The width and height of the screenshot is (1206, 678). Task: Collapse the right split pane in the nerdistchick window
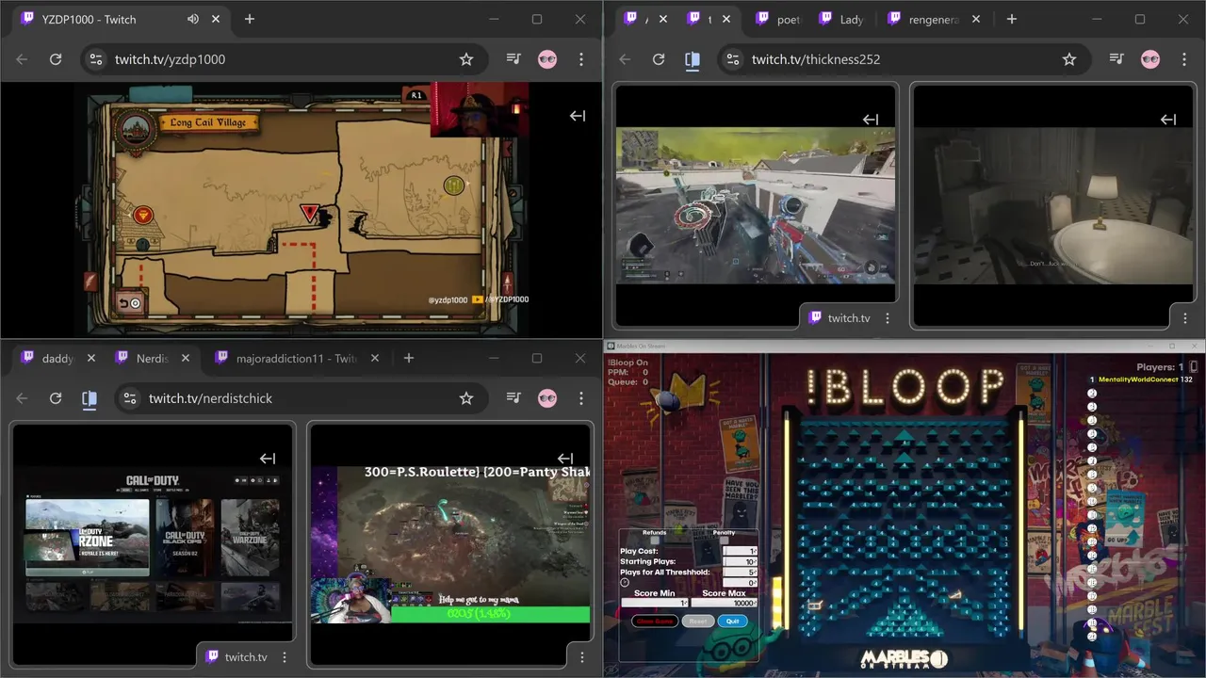565,459
